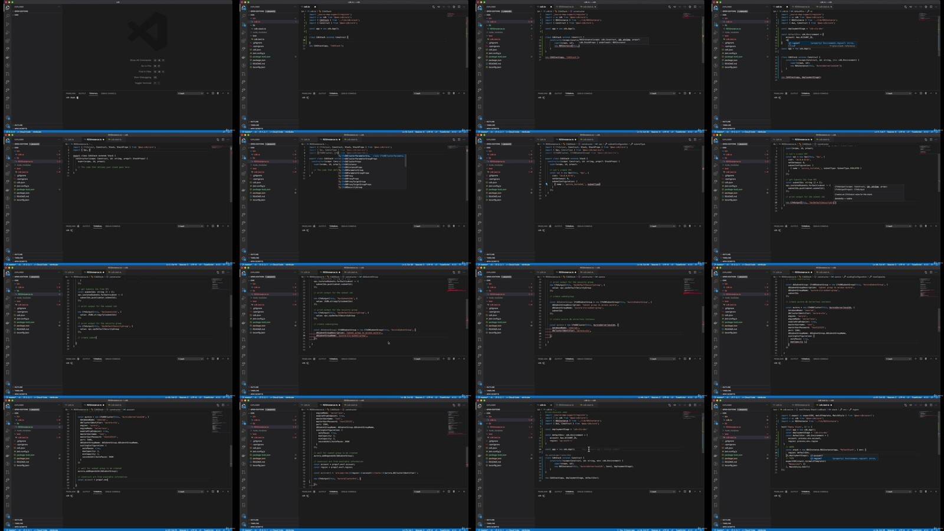Screen dimensions: 944x531
Task: Open the last thumbnail in the first row
Action: [826, 66]
